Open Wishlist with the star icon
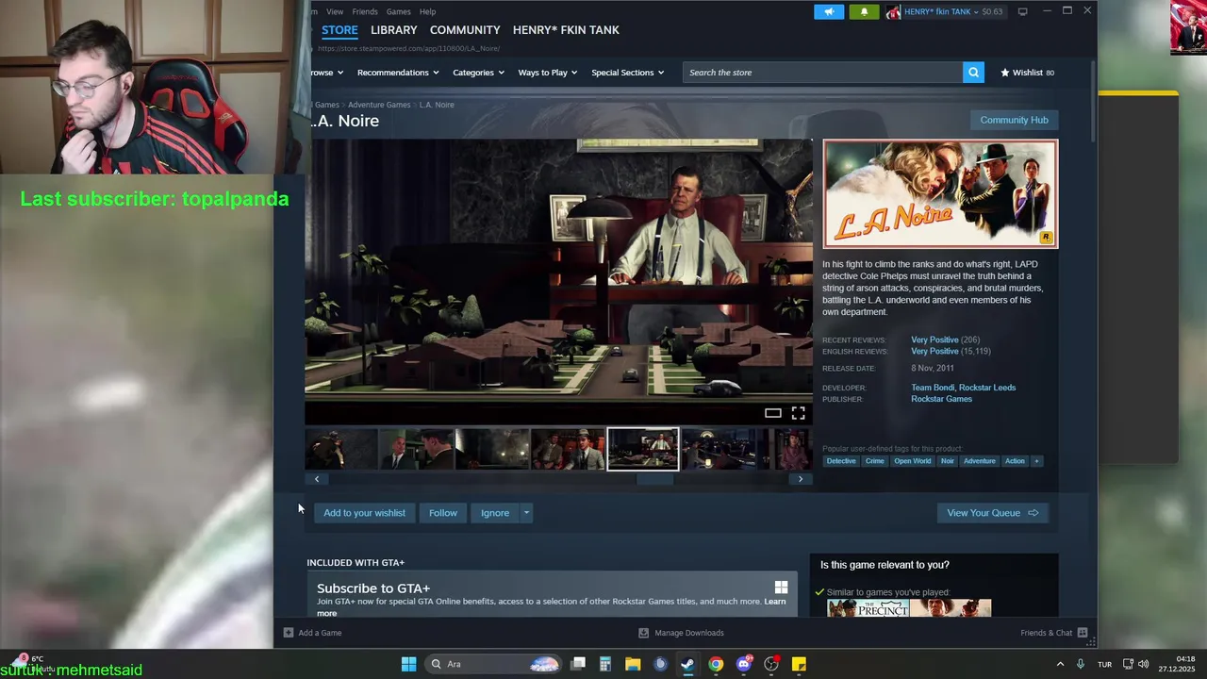Screen dimensions: 1207x679 (1027, 73)
